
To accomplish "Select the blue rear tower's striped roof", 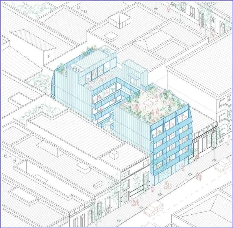I will (95, 59).
